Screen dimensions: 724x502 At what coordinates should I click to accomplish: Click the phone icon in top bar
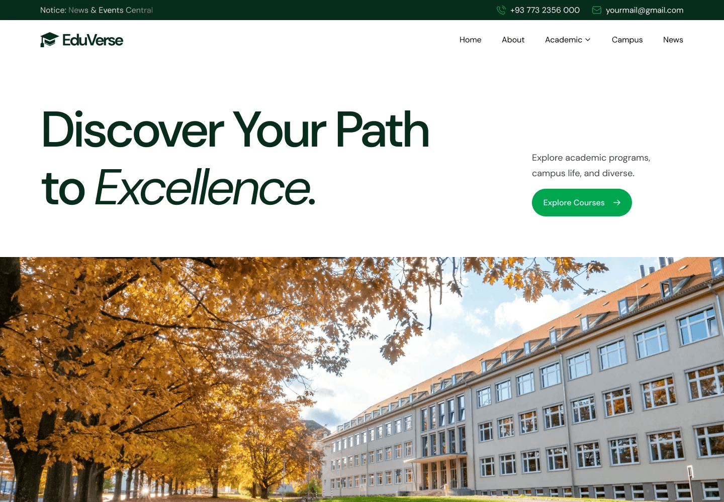pyautogui.click(x=501, y=10)
